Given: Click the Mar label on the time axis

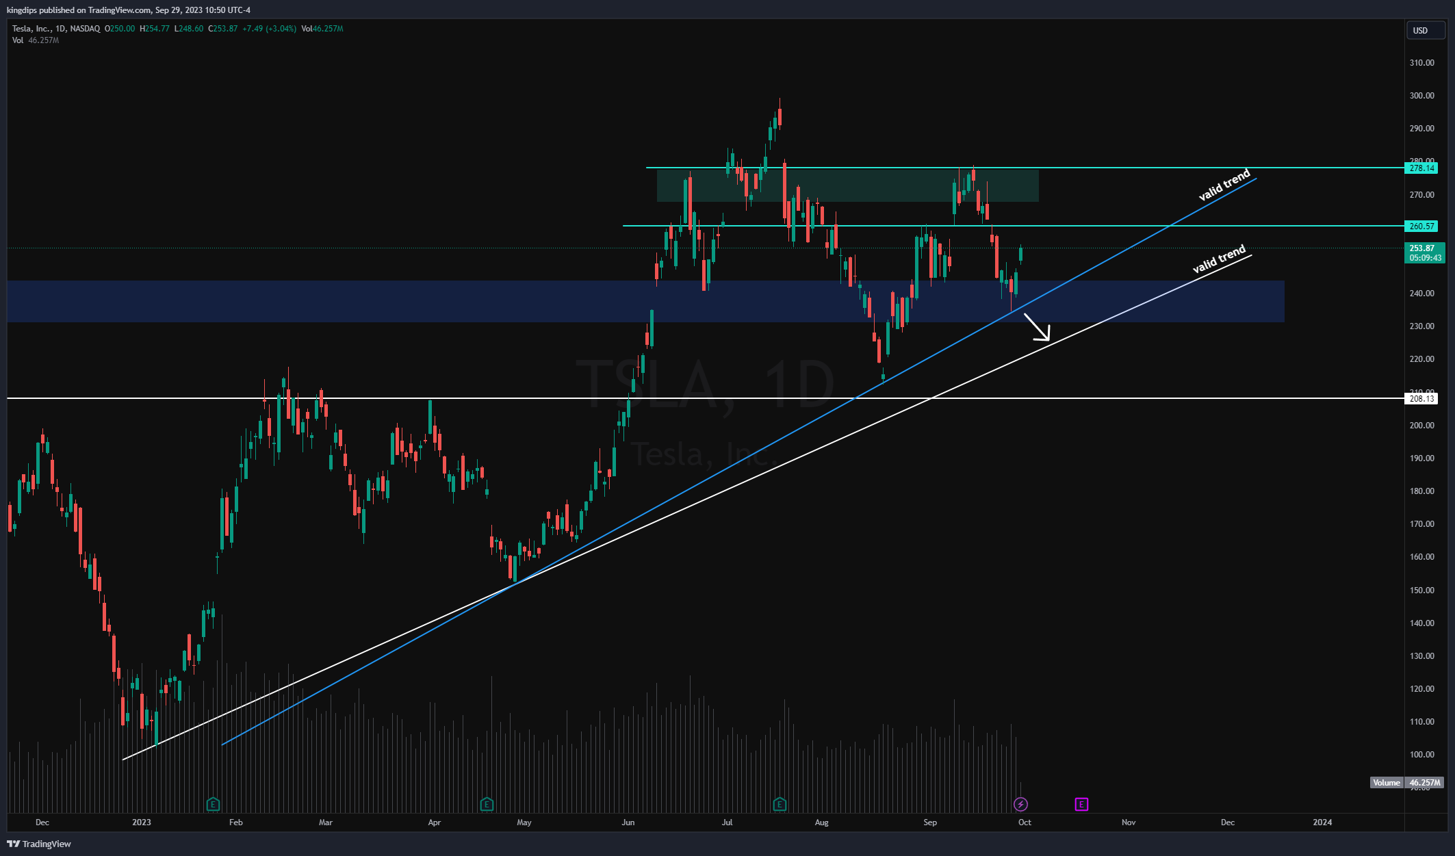Looking at the screenshot, I should [x=326, y=822].
